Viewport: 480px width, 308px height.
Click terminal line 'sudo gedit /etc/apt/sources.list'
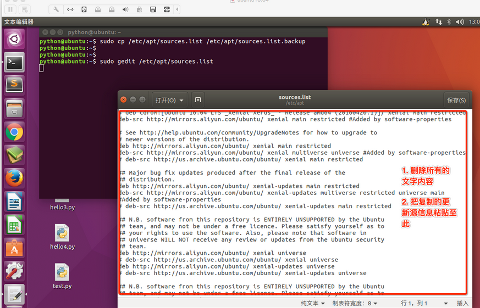[x=157, y=61]
